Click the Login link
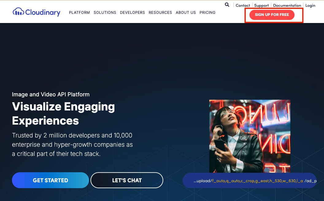This screenshot has height=201, width=324. 310,6
